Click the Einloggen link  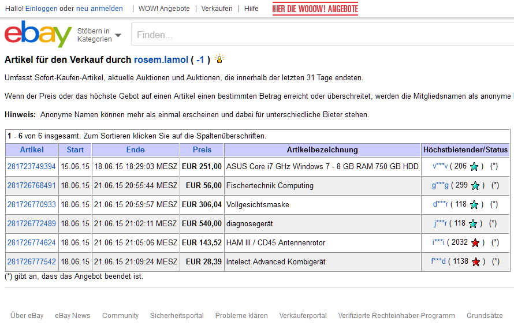tap(41, 9)
